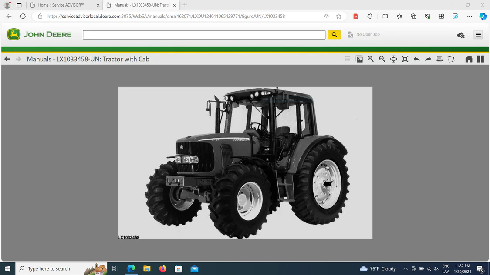The height and width of the screenshot is (275, 490).
Task: Open the notes icon in toolbar
Action: tap(451, 59)
